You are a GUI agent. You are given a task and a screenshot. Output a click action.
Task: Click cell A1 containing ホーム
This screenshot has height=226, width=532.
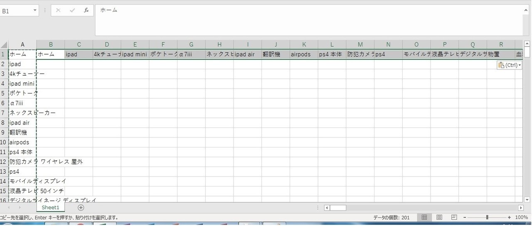coord(22,54)
